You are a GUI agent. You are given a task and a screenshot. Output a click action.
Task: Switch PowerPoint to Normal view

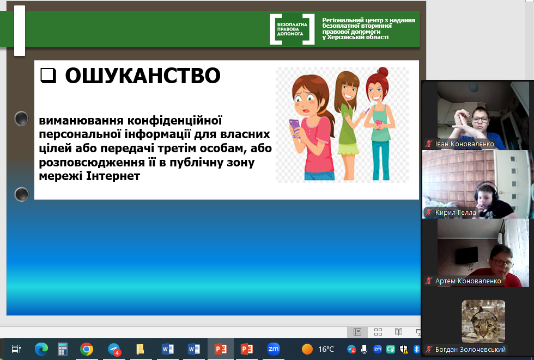(x=357, y=332)
